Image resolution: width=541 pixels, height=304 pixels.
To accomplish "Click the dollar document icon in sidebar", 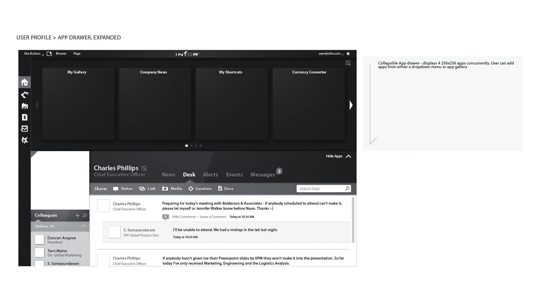I will click(25, 117).
